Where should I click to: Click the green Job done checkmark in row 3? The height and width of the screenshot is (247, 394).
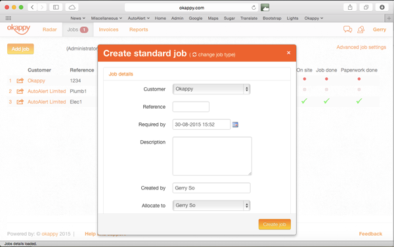[x=326, y=101]
